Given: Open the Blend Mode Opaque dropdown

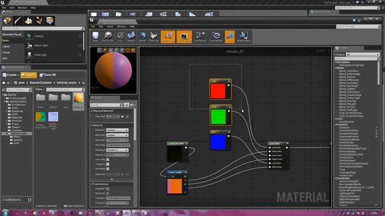Looking at the screenshot, I should [117, 135].
